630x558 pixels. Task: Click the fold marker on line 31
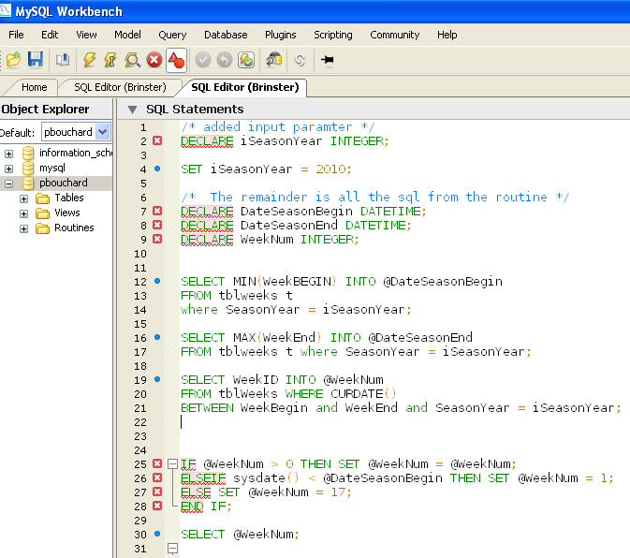173,548
